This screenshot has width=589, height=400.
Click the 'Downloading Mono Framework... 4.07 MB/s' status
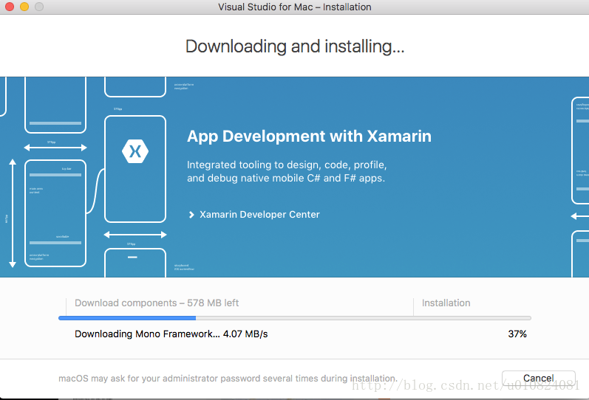point(171,334)
